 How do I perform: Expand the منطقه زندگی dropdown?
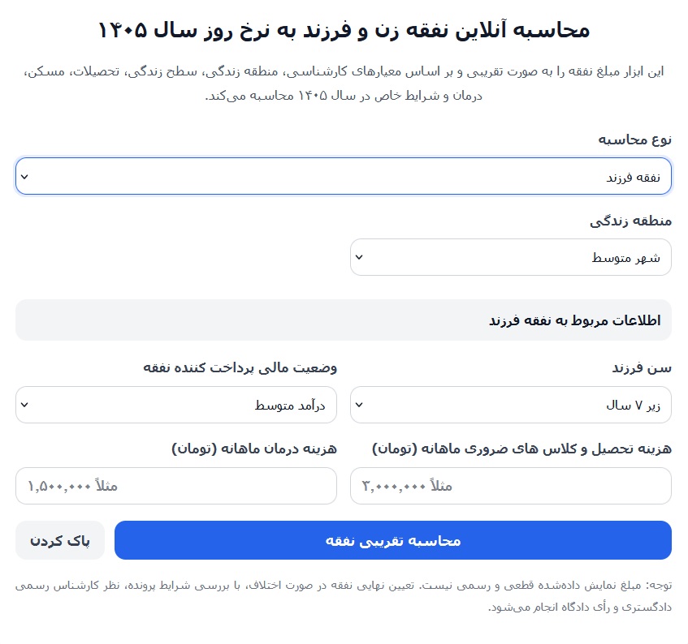[x=510, y=256]
